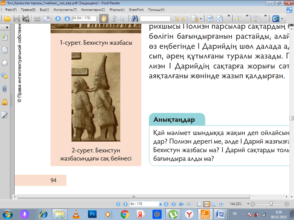The image size is (294, 220).
Task: Open Photoshop from the taskbar
Action: pos(92,214)
